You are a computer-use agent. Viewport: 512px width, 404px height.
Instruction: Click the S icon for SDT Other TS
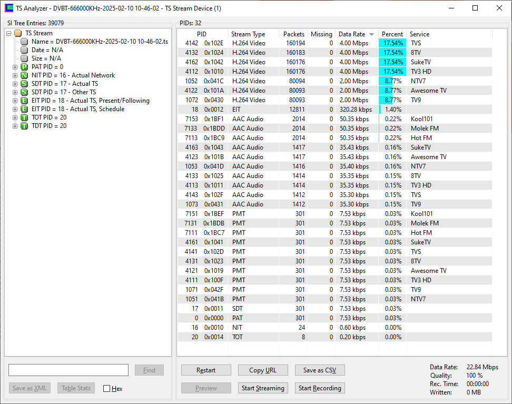coord(24,92)
